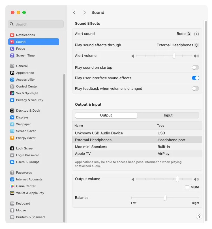Play the Boop alert sound preview
Viewport: 212px width, 229px height.
click(x=196, y=34)
